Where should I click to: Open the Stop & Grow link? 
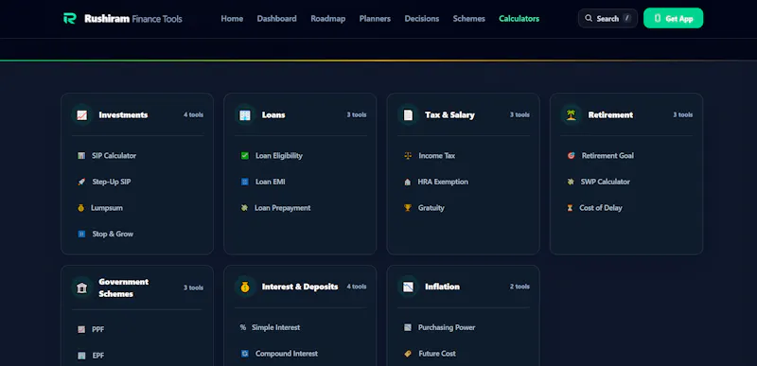[113, 234]
